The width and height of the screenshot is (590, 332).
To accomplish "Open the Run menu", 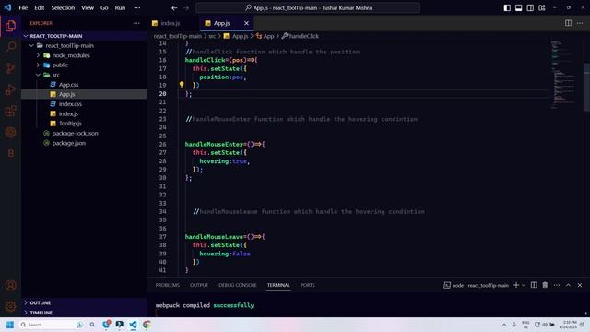I will tap(120, 8).
